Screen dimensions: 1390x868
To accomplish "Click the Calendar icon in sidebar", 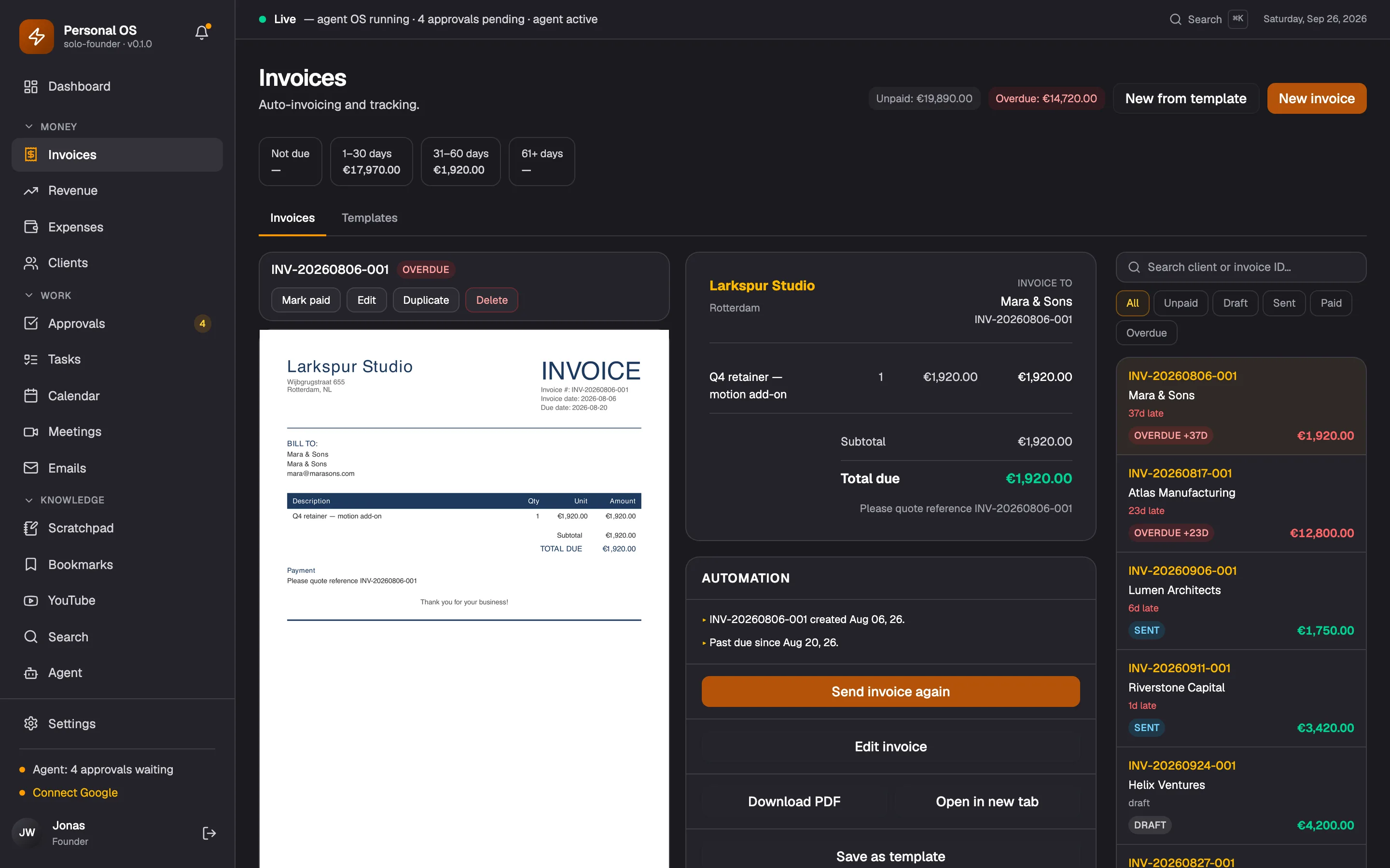I will coord(31,395).
